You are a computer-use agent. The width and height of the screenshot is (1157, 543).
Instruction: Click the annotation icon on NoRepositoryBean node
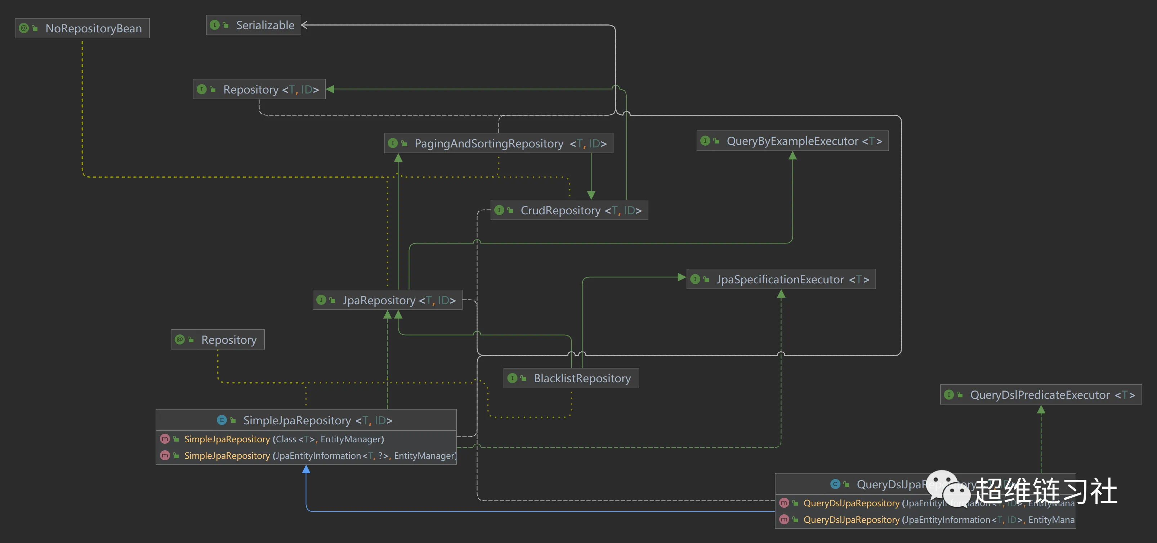tap(24, 28)
